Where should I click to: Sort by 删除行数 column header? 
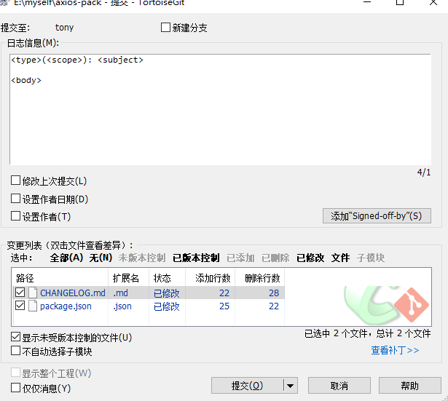point(259,278)
